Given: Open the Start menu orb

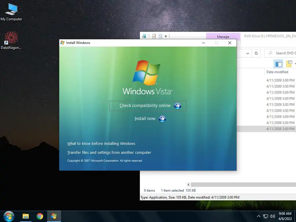Looking at the screenshot, I should (9, 216).
